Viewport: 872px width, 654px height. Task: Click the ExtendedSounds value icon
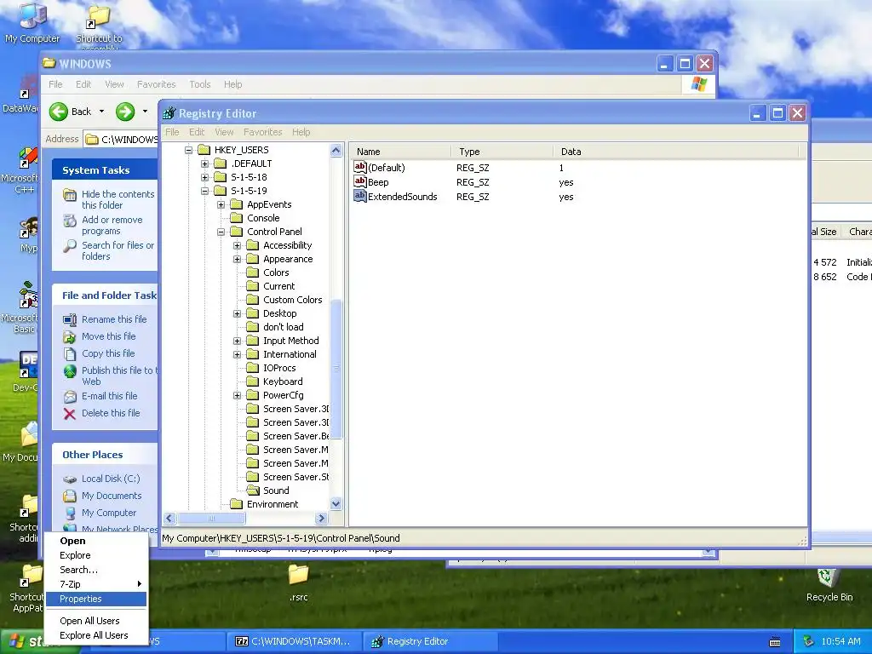pyautogui.click(x=360, y=197)
